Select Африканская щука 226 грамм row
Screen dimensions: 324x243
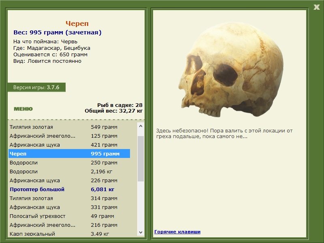69,180
